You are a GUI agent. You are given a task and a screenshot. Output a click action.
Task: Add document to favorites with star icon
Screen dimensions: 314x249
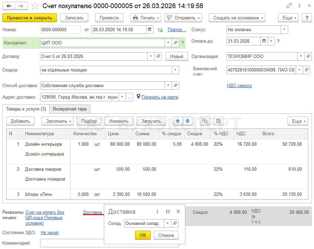tap(35, 6)
